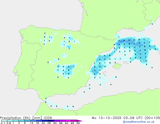Select the '0.1' legend scale label

3,123
